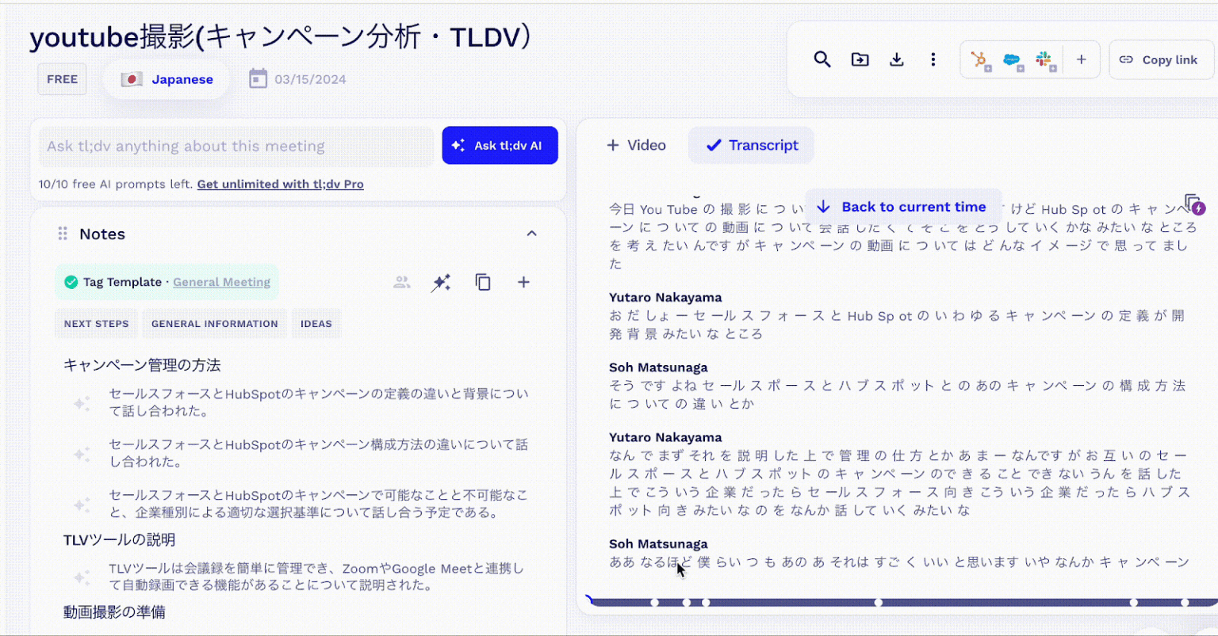Open the HubSpot integration
1218x636 pixels.
(x=980, y=59)
